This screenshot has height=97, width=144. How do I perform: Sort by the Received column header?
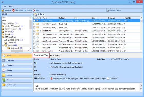coord(115,18)
